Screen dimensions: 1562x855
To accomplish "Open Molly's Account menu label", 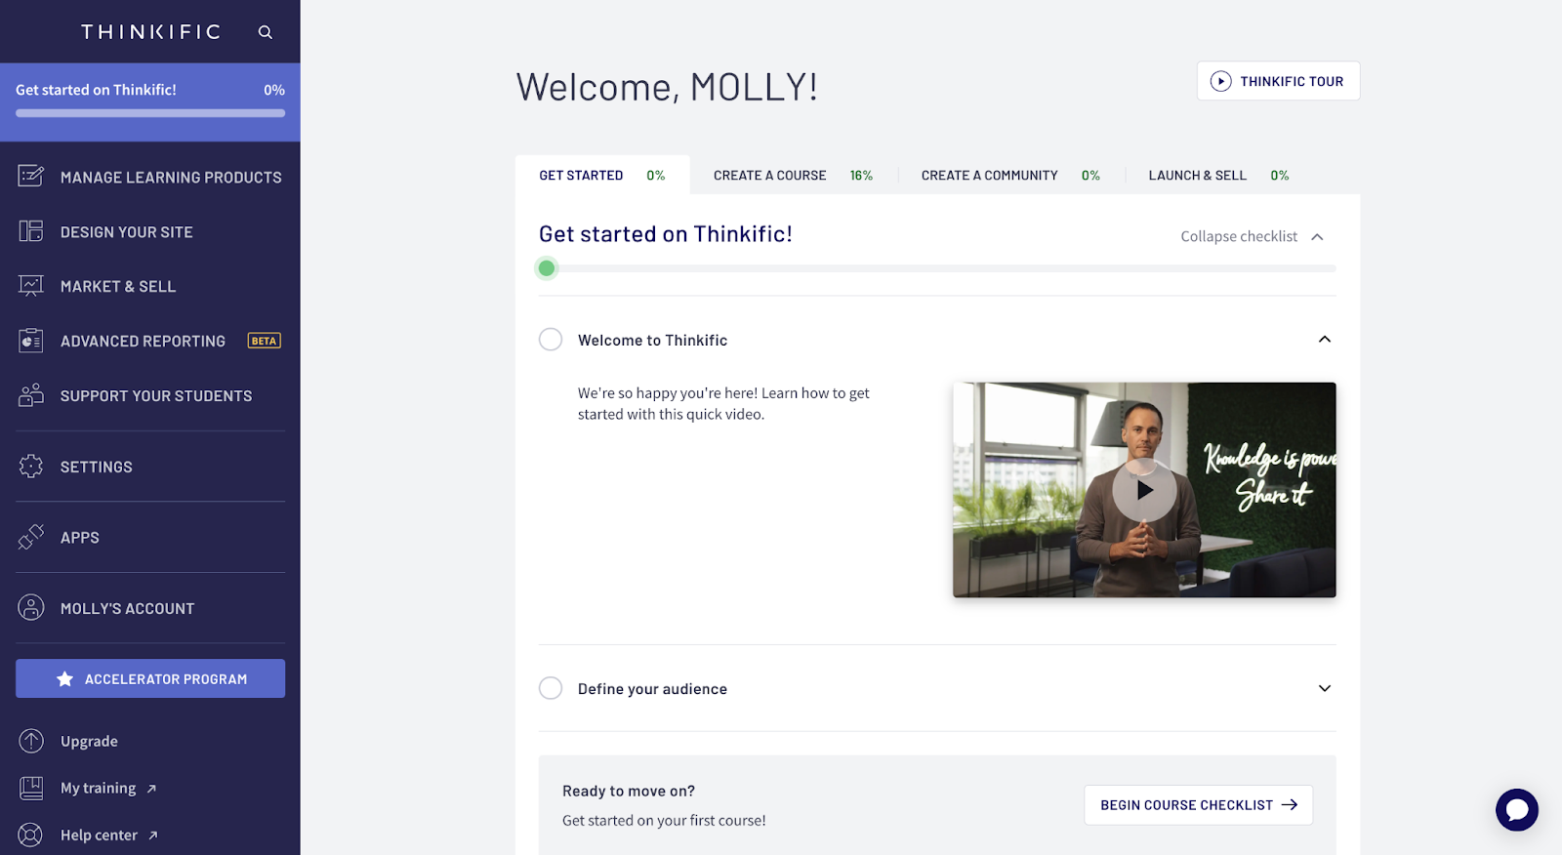I will click(128, 608).
